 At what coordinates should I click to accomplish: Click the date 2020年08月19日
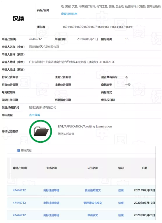click(x=145, y=203)
